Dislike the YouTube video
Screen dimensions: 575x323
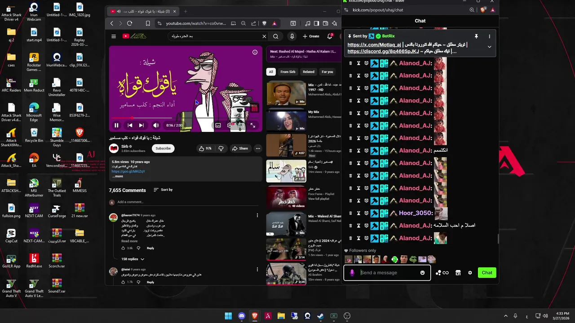tap(221, 148)
